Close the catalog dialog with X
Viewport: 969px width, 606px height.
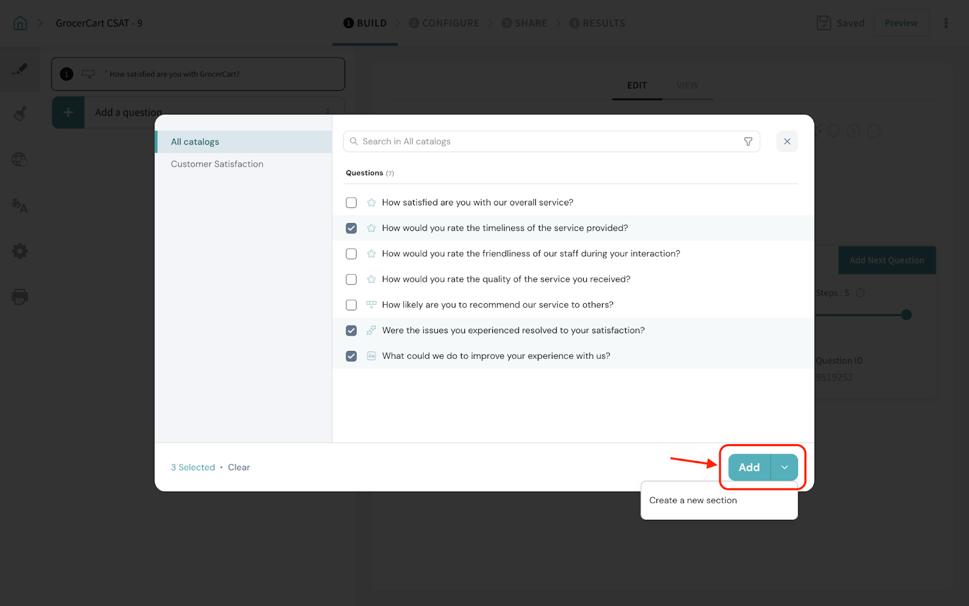(x=787, y=141)
